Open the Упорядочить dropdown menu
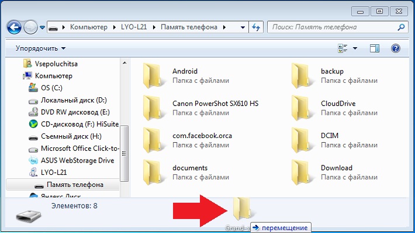 click(40, 48)
